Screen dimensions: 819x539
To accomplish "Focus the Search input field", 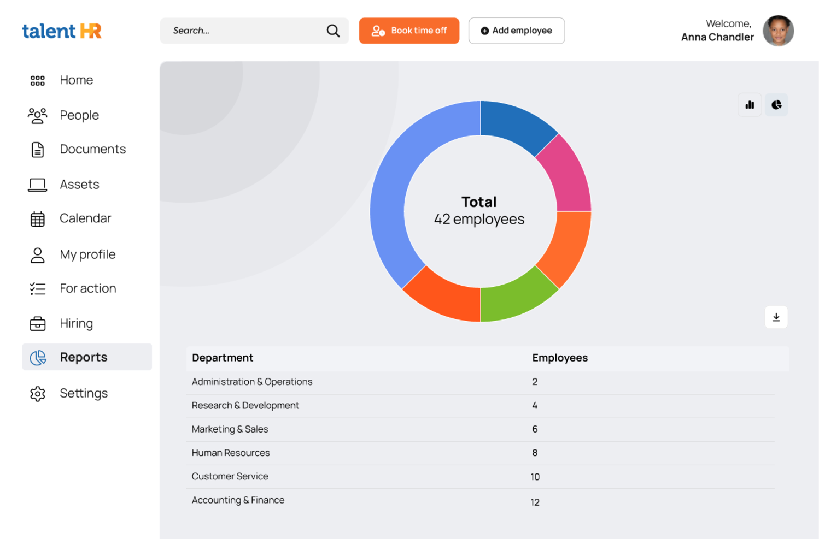I will (x=246, y=31).
